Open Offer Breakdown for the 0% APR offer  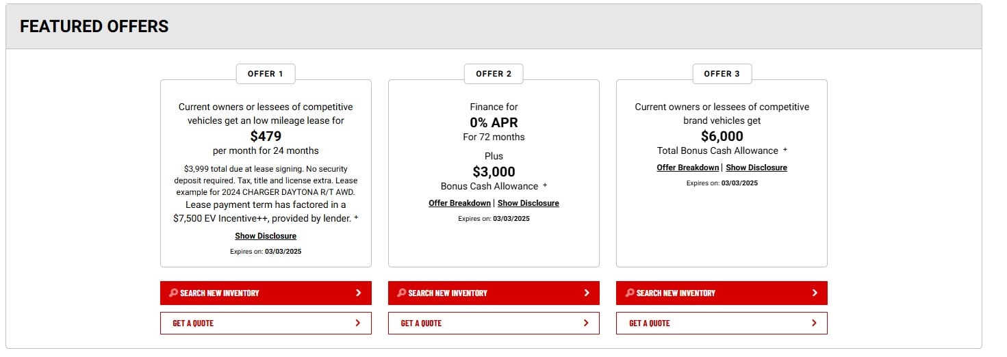tap(459, 203)
